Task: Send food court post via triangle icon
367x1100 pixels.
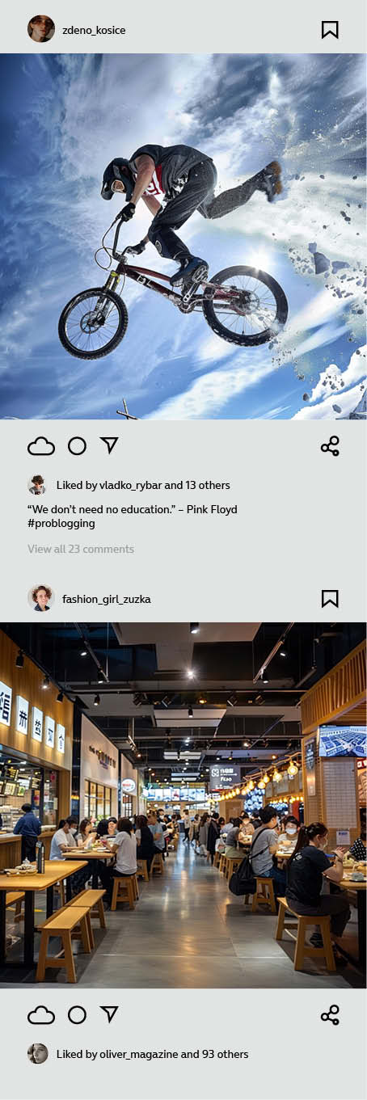Action: [x=109, y=1014]
